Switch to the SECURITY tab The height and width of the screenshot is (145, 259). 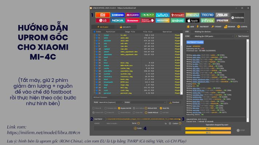tap(126, 27)
